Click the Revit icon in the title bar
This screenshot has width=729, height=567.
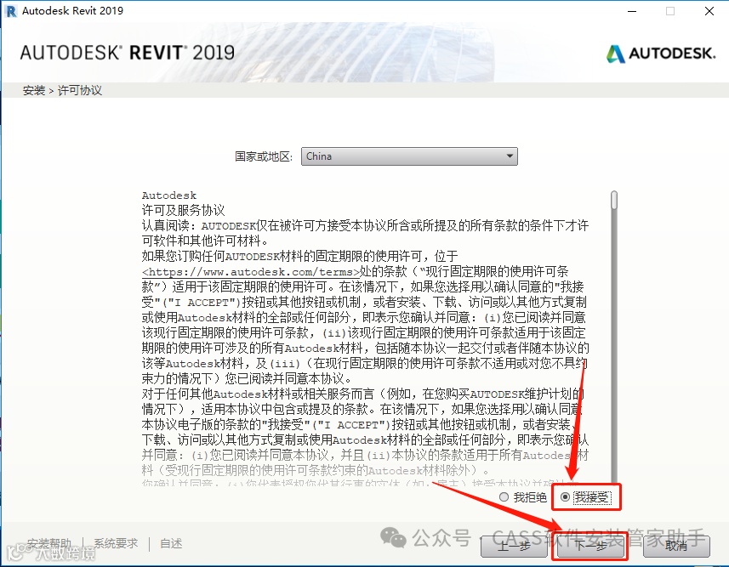(x=10, y=11)
